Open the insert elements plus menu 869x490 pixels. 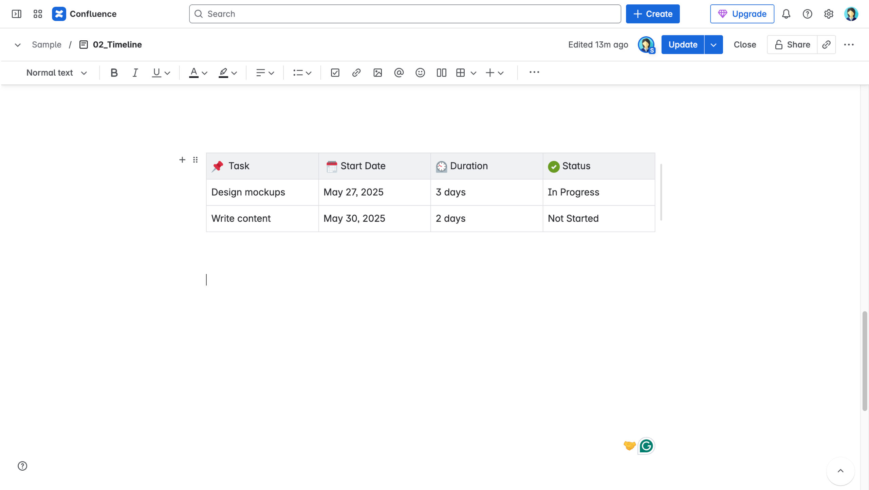pos(494,73)
